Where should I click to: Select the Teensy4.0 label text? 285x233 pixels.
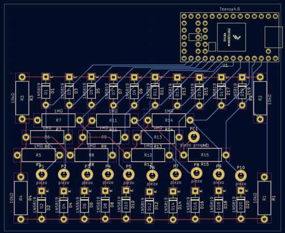coord(230,9)
